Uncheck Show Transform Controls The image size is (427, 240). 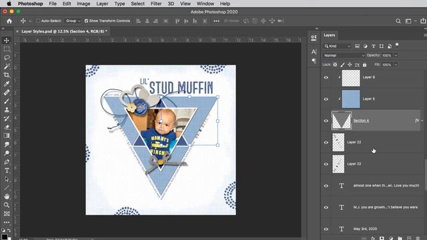click(x=86, y=21)
